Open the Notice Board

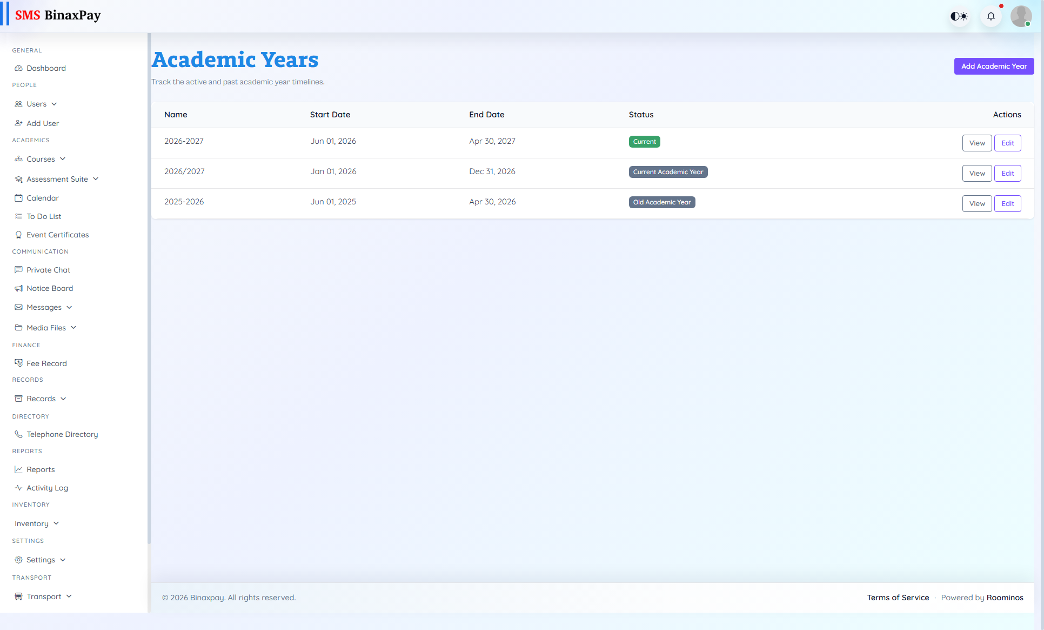click(x=50, y=288)
